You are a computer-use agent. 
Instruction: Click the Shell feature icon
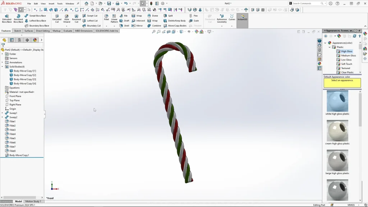[124, 26]
